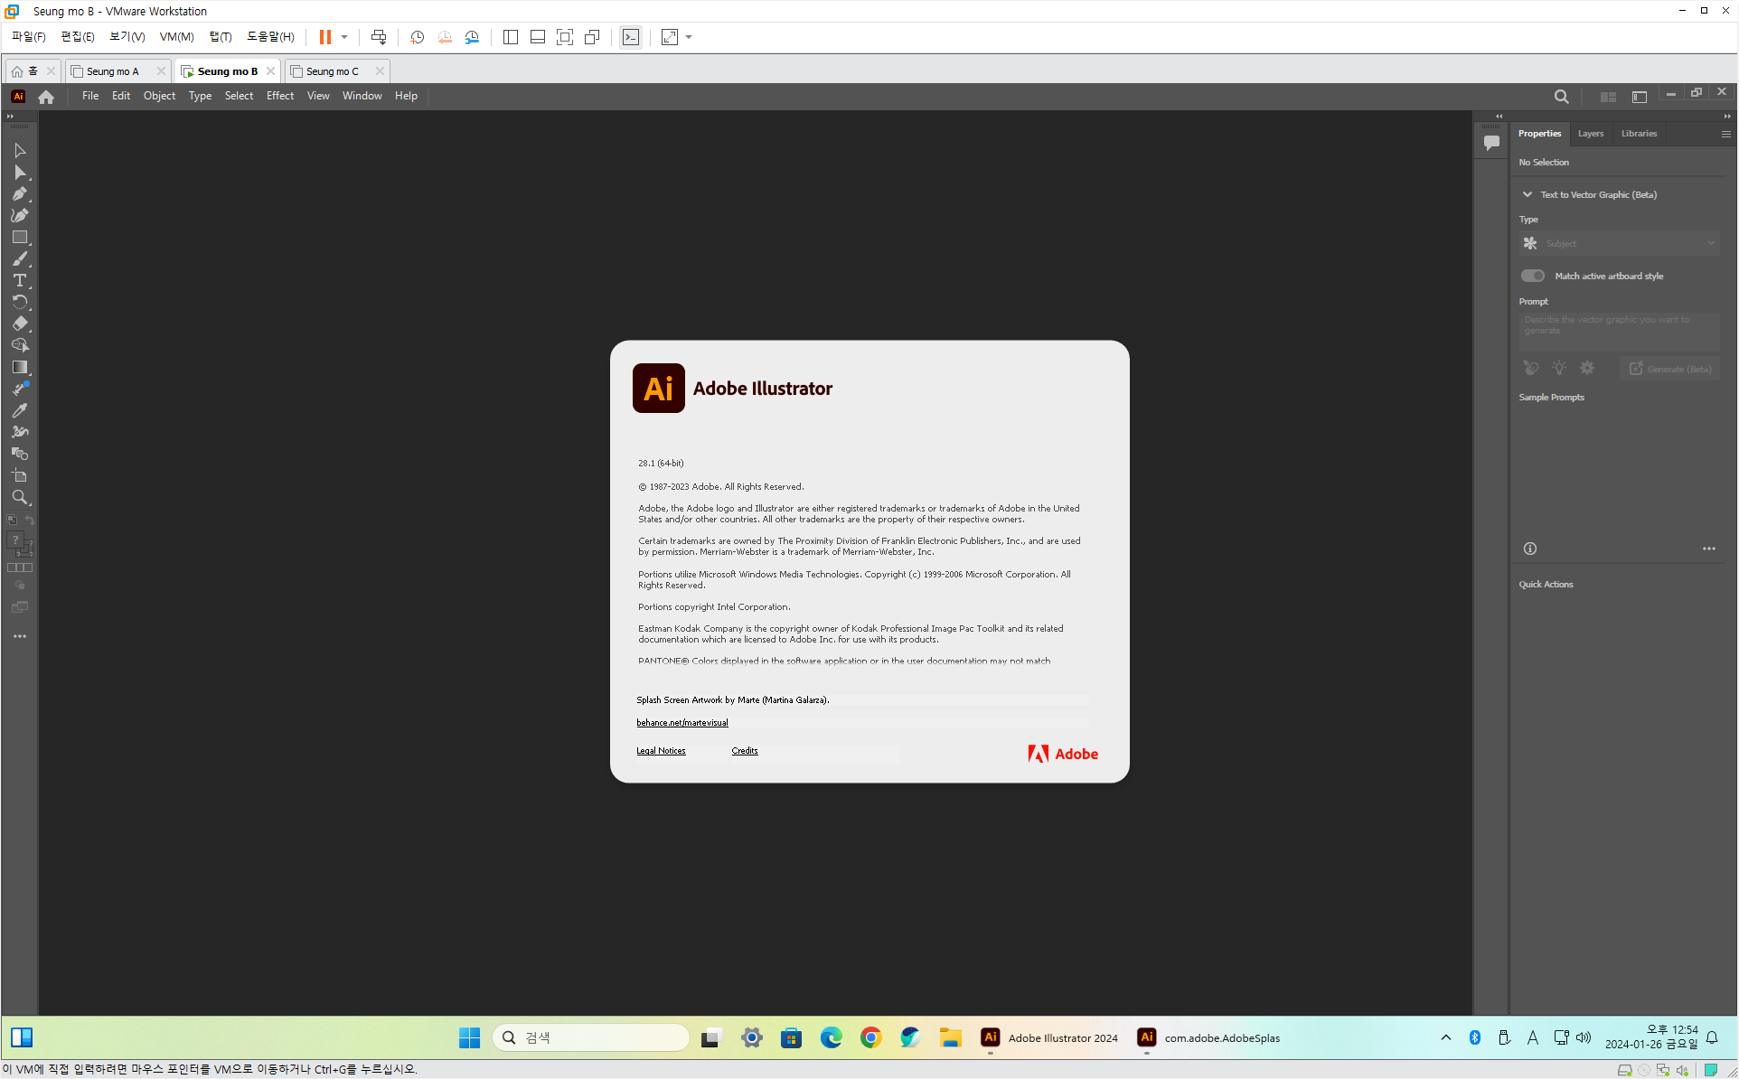
Task: Select the Eraser tool
Action: (x=20, y=324)
